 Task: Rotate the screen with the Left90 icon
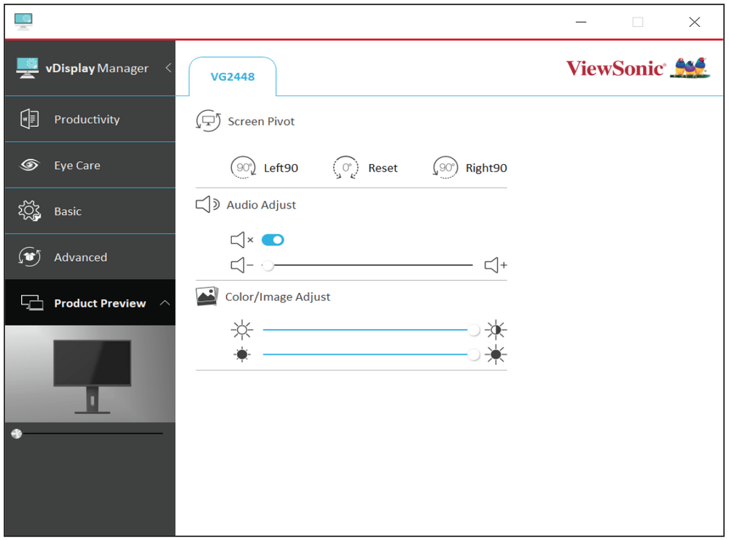click(243, 168)
